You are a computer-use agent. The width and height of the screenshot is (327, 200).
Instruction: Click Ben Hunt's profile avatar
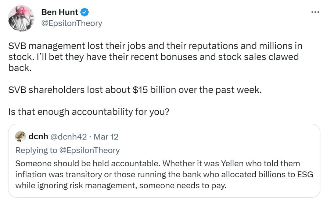pyautogui.click(x=20, y=18)
